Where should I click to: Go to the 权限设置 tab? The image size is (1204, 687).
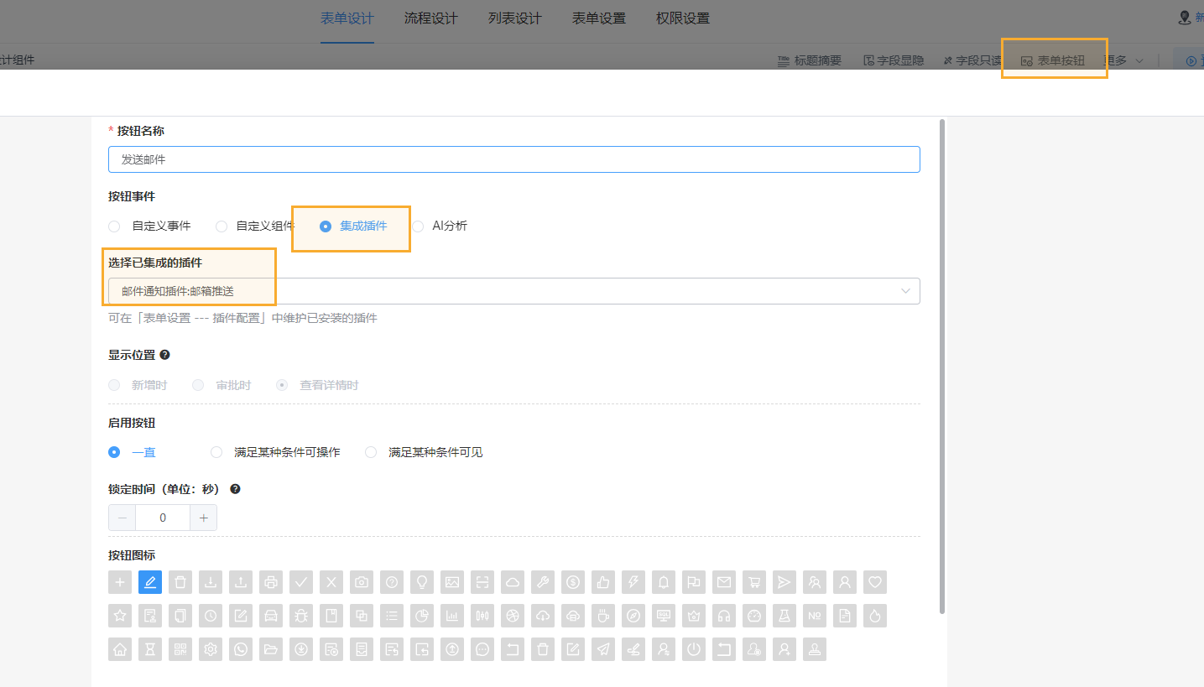click(x=682, y=18)
